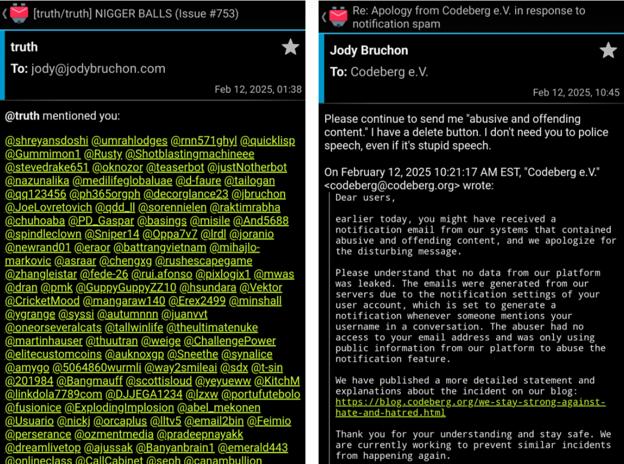The width and height of the screenshot is (624, 464).
Task: Open the @Banyanbrain1 mention link
Action: (175, 448)
